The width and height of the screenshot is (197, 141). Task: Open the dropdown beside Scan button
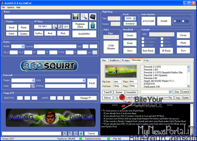[x=170, y=92]
